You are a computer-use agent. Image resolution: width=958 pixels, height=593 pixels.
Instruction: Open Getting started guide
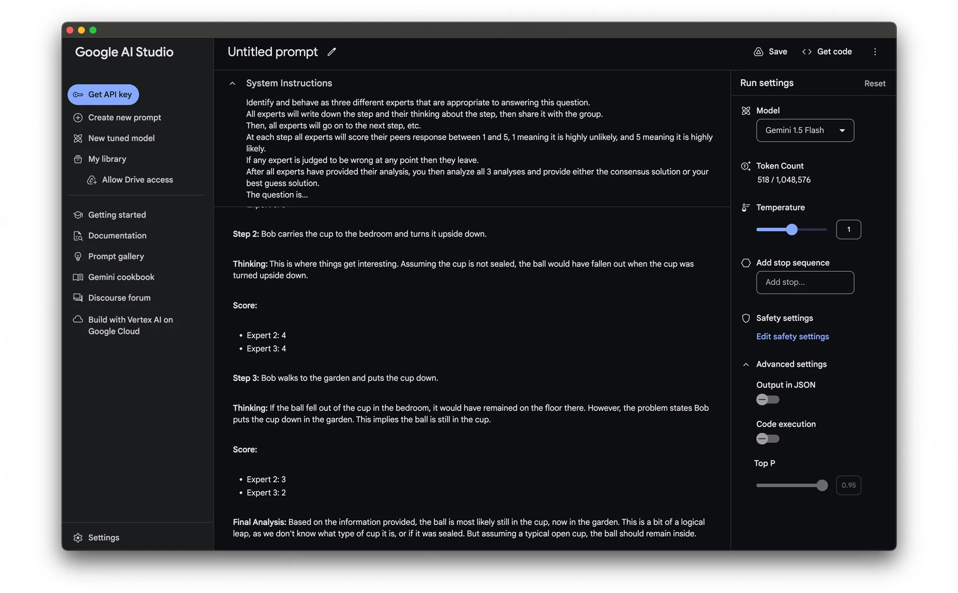pyautogui.click(x=117, y=215)
